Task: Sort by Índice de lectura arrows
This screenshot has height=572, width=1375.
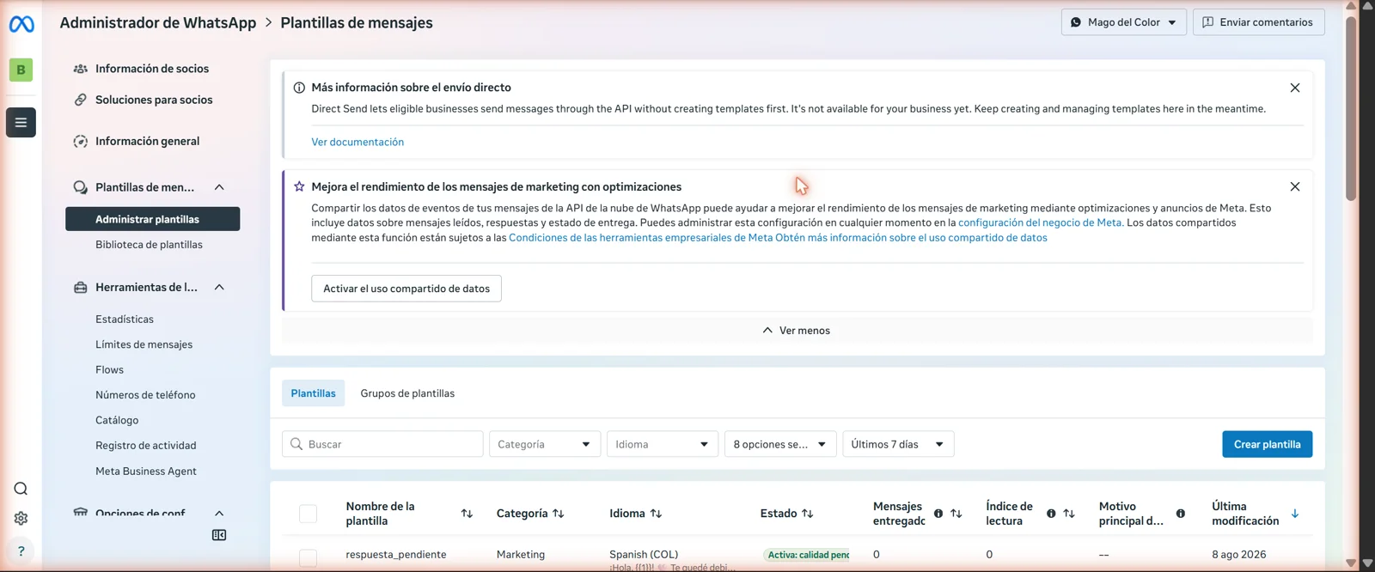Action: click(1069, 514)
